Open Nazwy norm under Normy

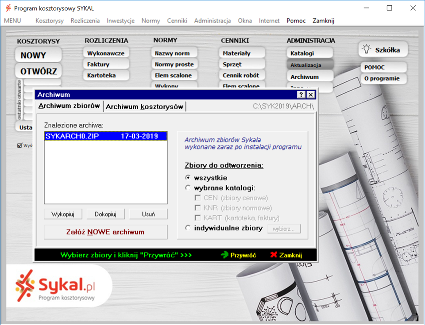click(x=174, y=53)
